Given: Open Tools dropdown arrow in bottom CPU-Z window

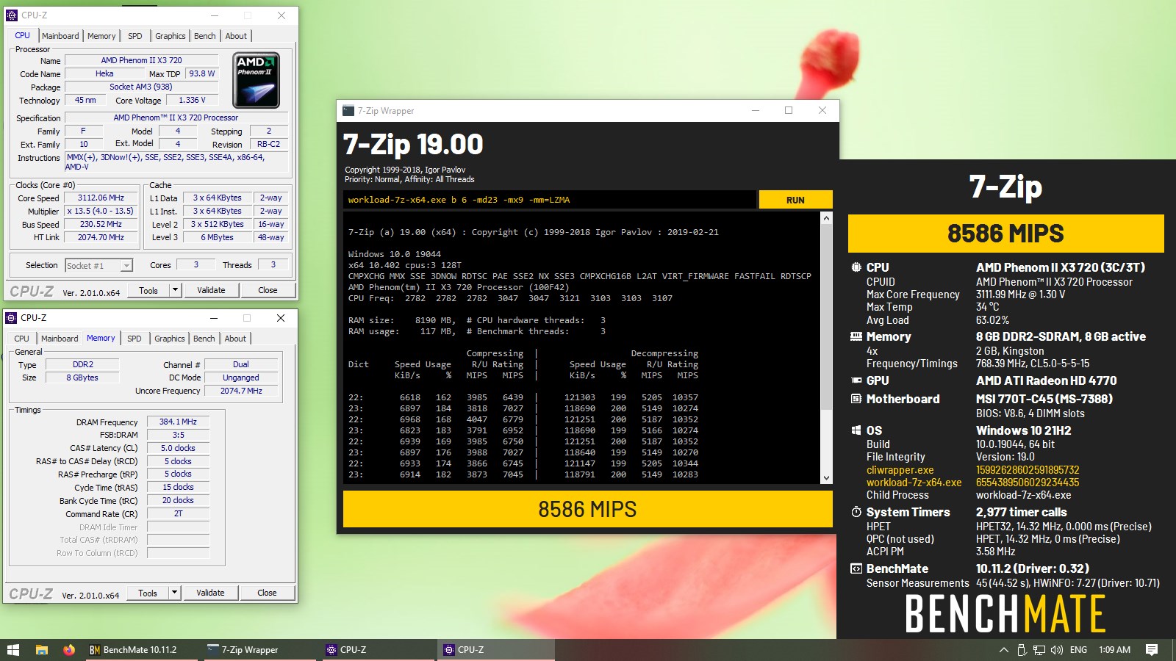Looking at the screenshot, I should coord(174,593).
